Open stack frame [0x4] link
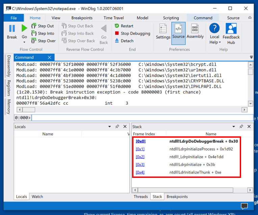258x215 pixels. coord(140,172)
